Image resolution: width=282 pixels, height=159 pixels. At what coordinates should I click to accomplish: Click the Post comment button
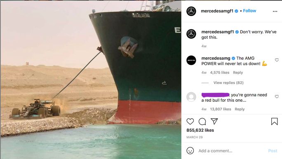click(x=273, y=151)
